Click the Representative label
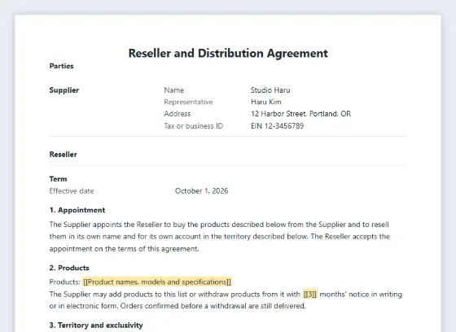Image resolution: width=456 pixels, height=332 pixels. [x=188, y=102]
